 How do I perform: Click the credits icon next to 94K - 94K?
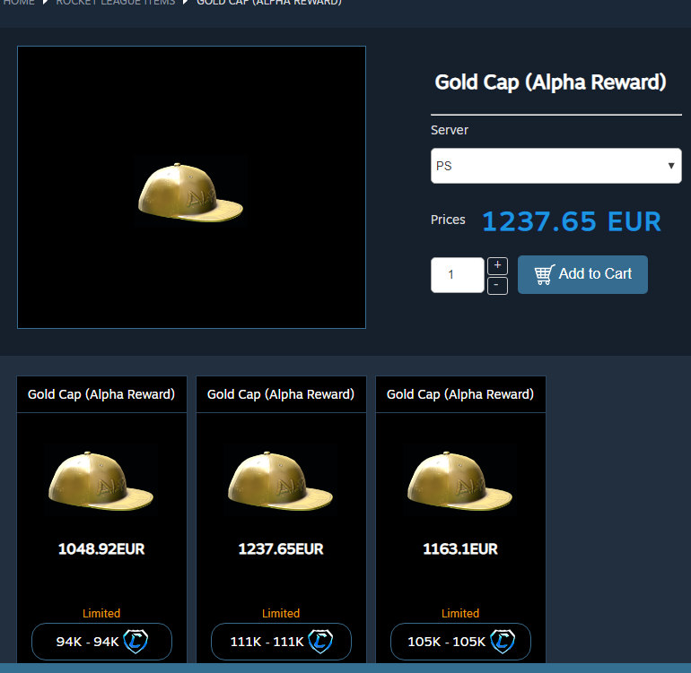(x=136, y=642)
